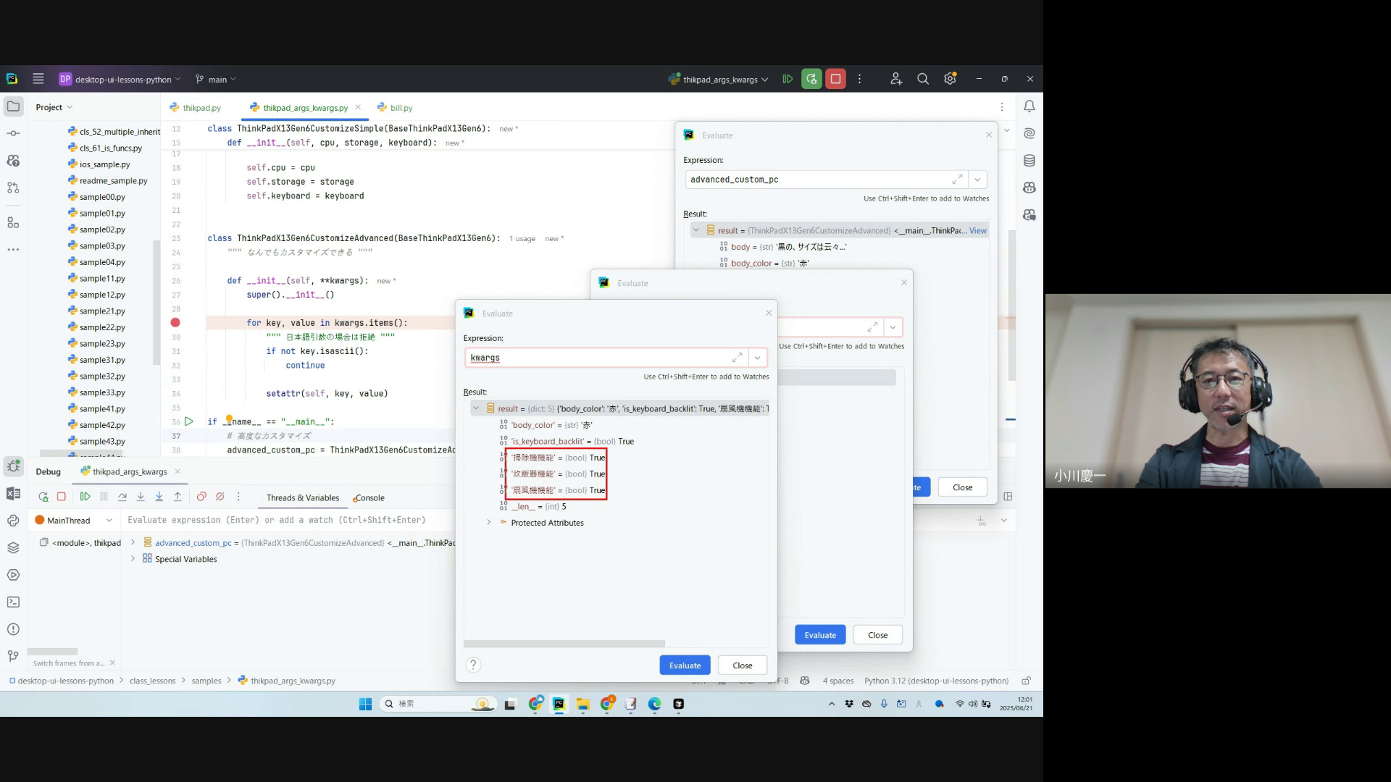Collapse the kwargs result dict node
Viewport: 1391px width, 782px height.
(x=476, y=408)
